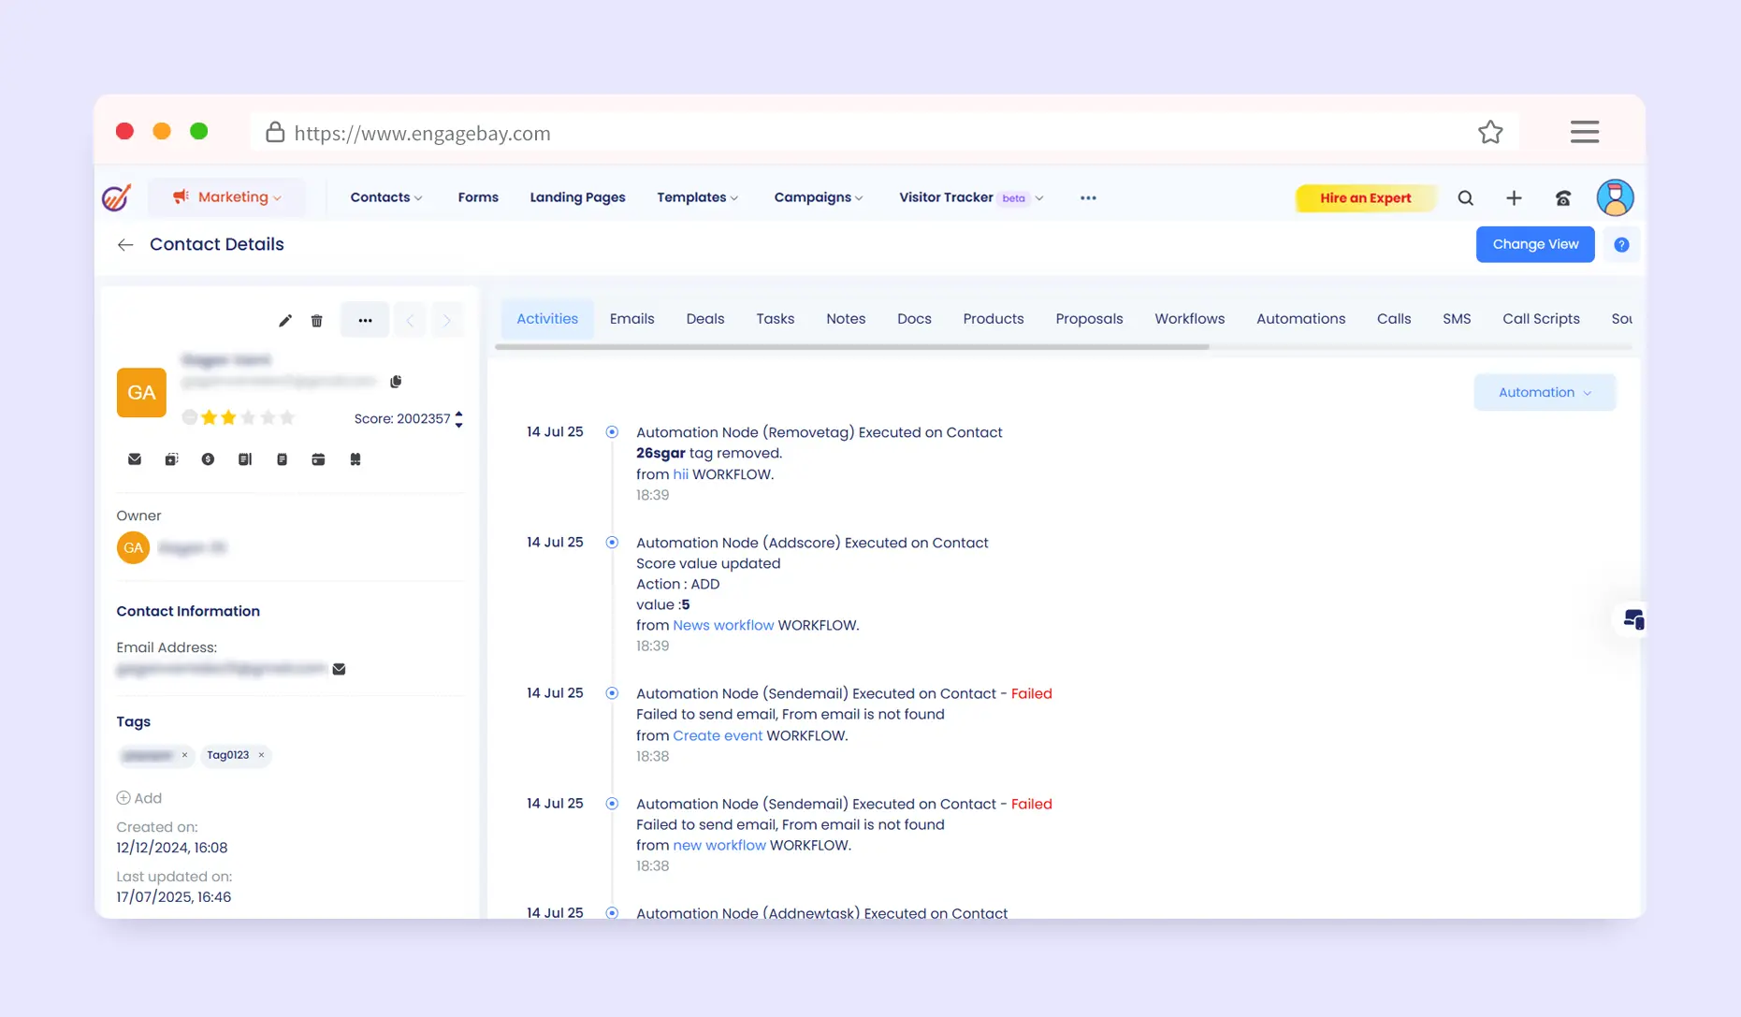Expand the Marketing module dropdown
The width and height of the screenshot is (1741, 1017).
227,197
